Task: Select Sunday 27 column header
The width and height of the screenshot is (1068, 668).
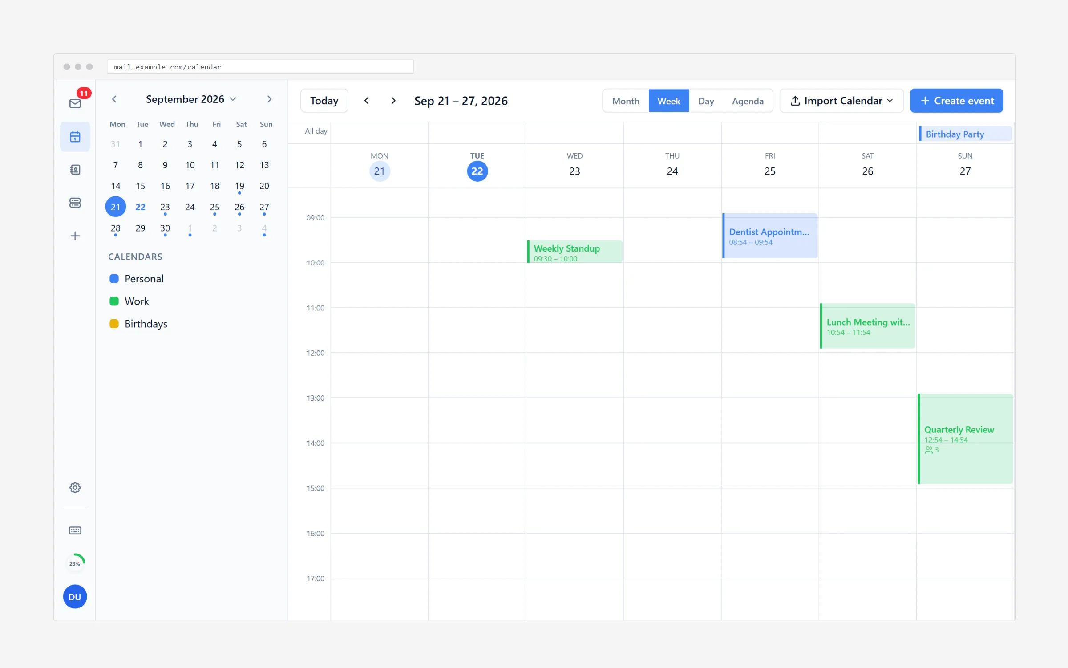Action: [965, 166]
